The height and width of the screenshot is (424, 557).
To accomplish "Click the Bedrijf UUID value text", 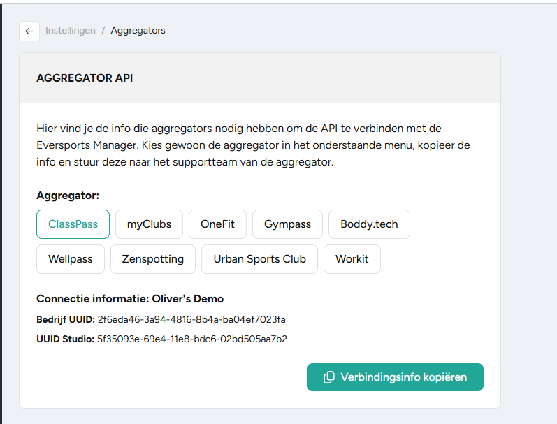I will click(x=191, y=320).
